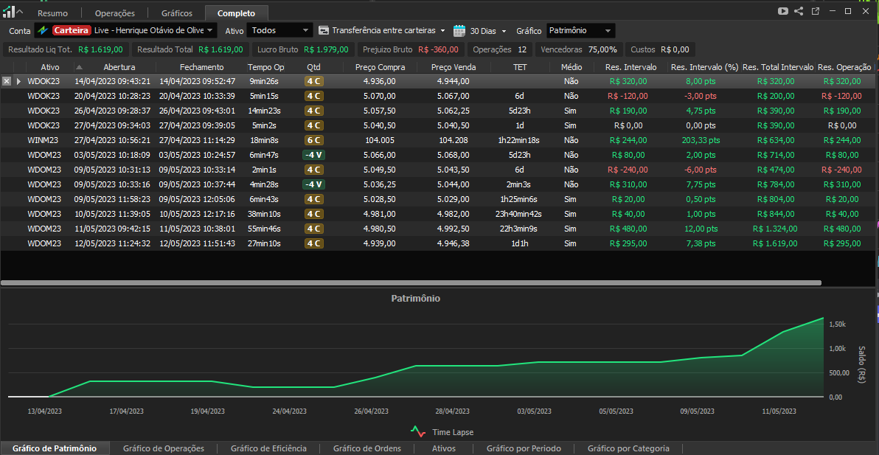Pop out window with external icon

[x=815, y=11]
